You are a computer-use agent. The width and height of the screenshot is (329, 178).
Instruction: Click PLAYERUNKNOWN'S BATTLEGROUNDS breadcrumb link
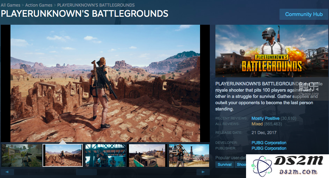click(96, 5)
